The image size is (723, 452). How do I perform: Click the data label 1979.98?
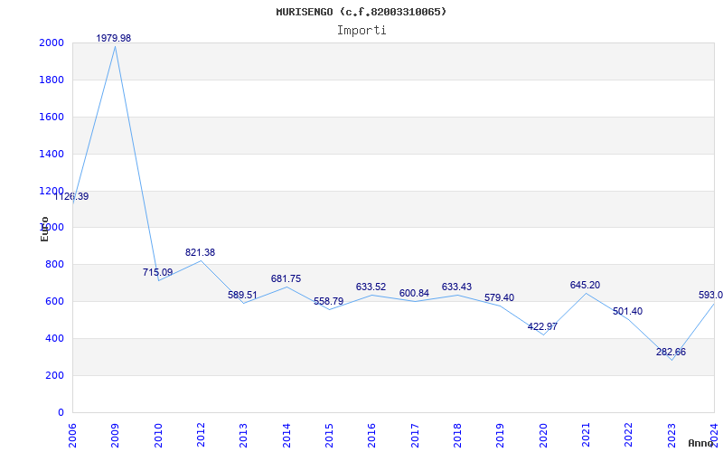[x=114, y=38]
